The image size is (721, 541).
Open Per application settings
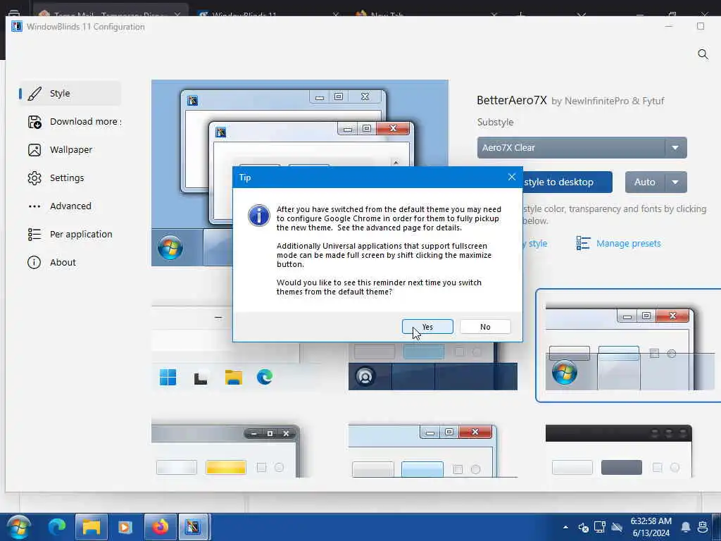[x=70, y=234]
